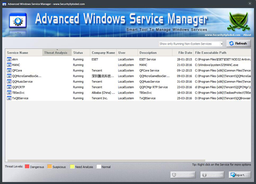Click the disabled properties button
Image resolution: width=256 pixels, height=184 pixels.
[x=212, y=175]
